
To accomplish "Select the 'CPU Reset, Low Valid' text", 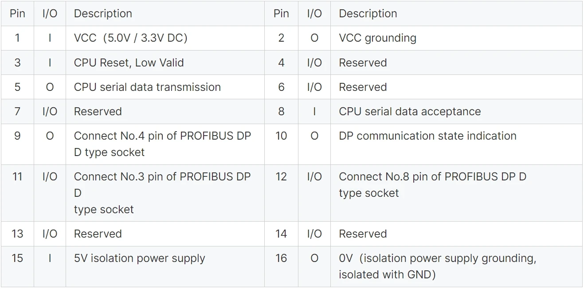I will (129, 62).
